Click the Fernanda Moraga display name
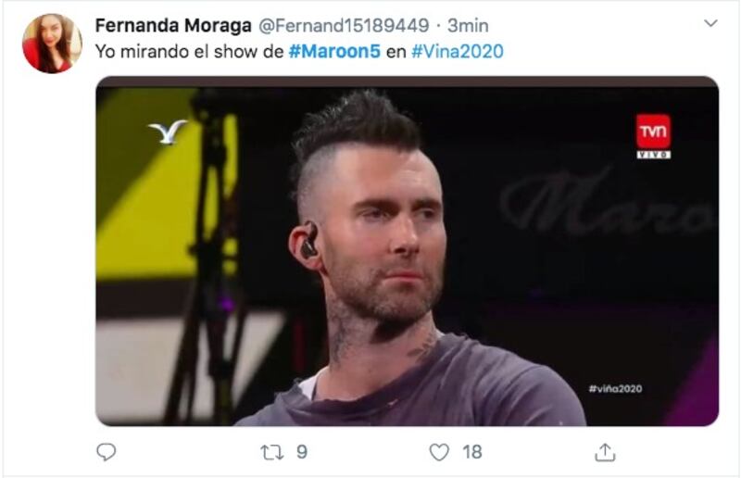This screenshot has height=478, width=741. [x=173, y=26]
